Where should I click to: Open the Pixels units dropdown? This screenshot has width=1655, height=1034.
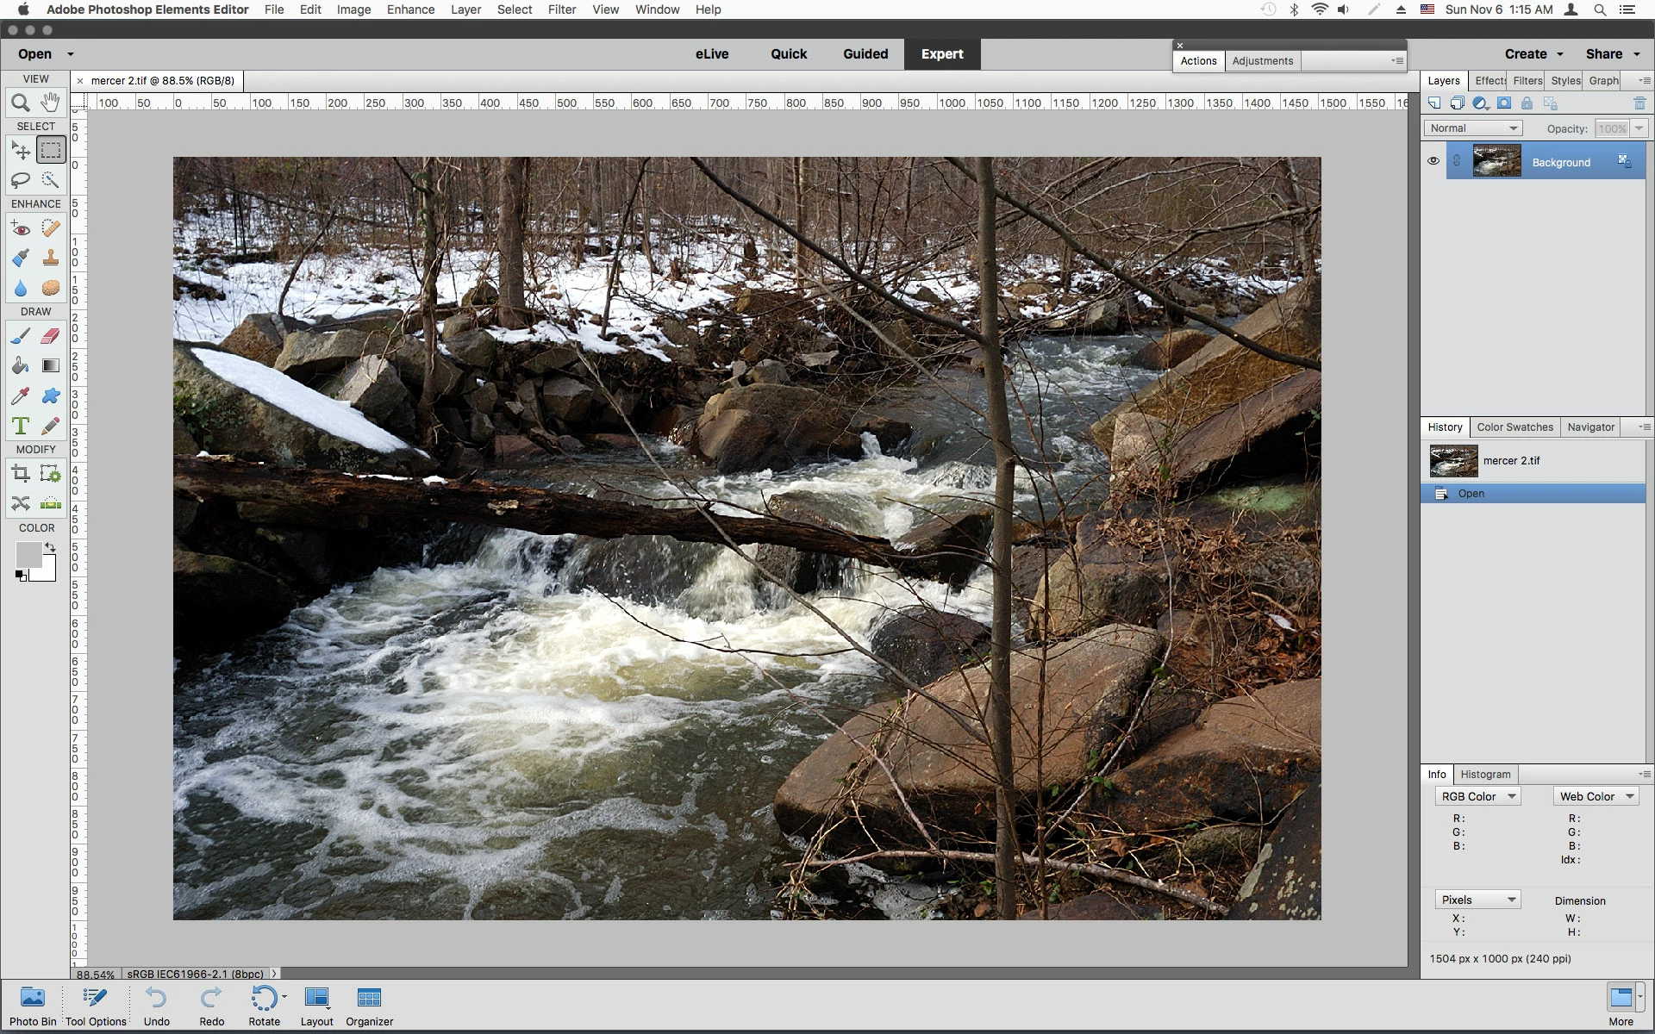[1477, 900]
